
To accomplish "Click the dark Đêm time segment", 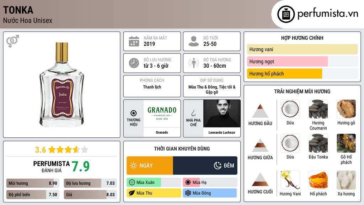I will pos(205,165).
